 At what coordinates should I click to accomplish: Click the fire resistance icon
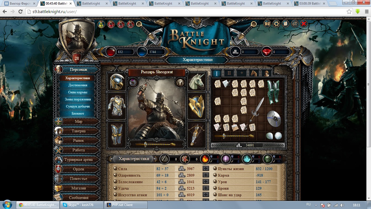tap(205, 159)
